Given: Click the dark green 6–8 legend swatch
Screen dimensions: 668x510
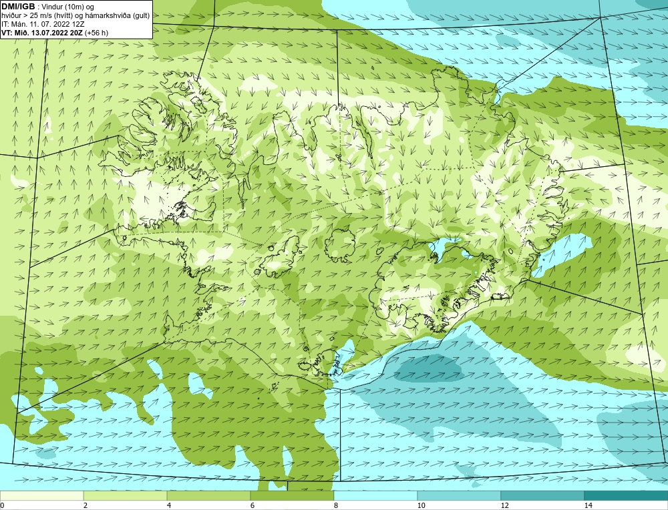Looking at the screenshot, I should tap(293, 495).
